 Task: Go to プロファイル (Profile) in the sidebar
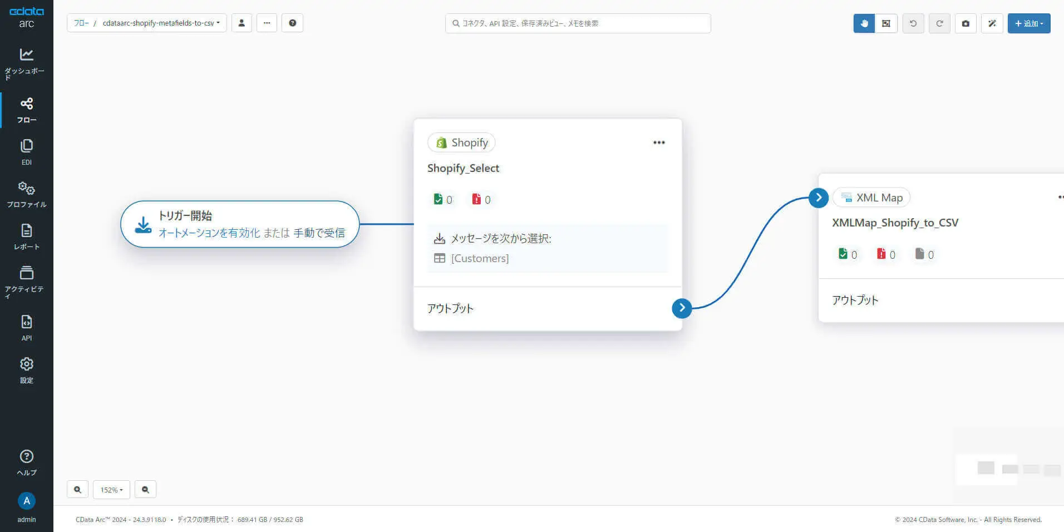click(x=26, y=195)
